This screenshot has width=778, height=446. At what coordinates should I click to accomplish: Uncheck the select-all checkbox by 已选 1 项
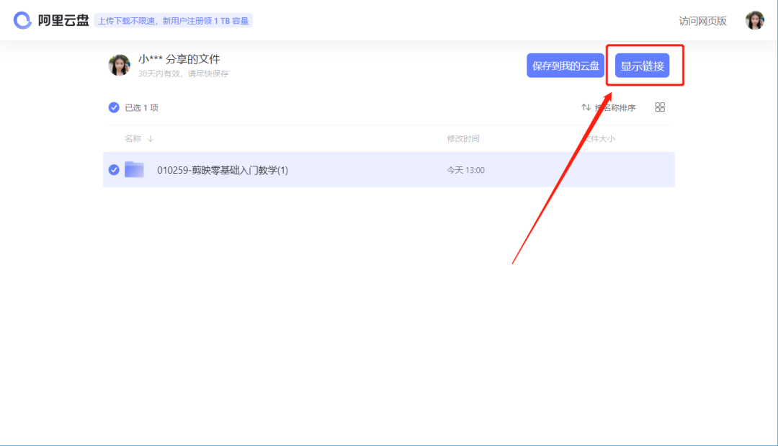click(x=114, y=107)
